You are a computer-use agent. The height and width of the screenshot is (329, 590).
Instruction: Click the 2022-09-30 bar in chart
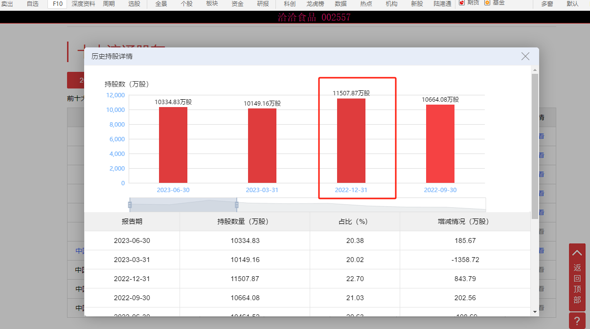tap(440, 144)
